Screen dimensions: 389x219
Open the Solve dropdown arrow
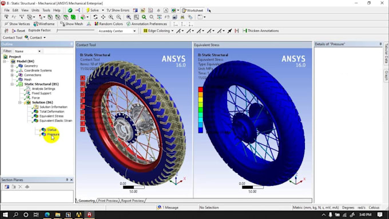[103, 10]
